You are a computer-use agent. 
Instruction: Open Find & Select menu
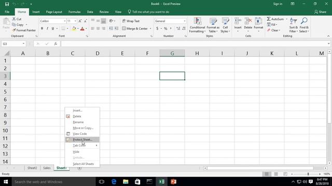pos(304,25)
